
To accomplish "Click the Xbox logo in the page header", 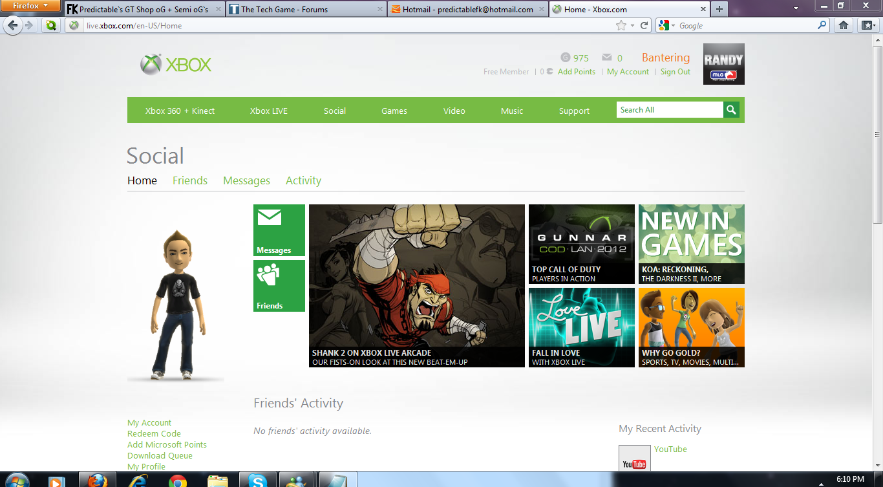I will 176,65.
